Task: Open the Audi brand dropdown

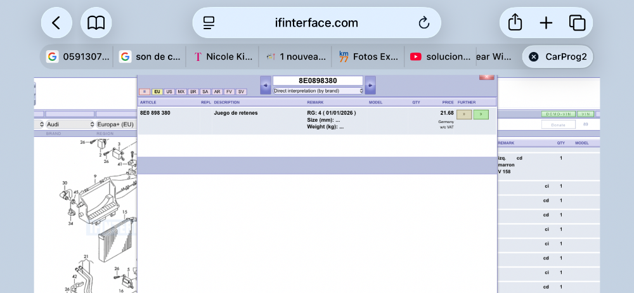Action: [x=65, y=124]
